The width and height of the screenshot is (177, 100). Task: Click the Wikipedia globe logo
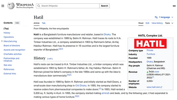coord(11,6)
